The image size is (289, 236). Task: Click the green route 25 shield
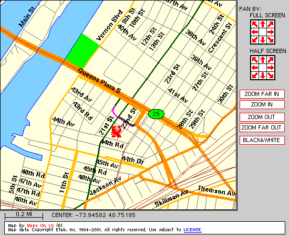coord(156,114)
